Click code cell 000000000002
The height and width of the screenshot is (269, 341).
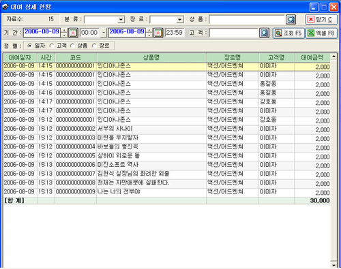click(76, 129)
